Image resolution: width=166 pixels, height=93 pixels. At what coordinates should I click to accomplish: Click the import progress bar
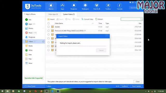83,46
